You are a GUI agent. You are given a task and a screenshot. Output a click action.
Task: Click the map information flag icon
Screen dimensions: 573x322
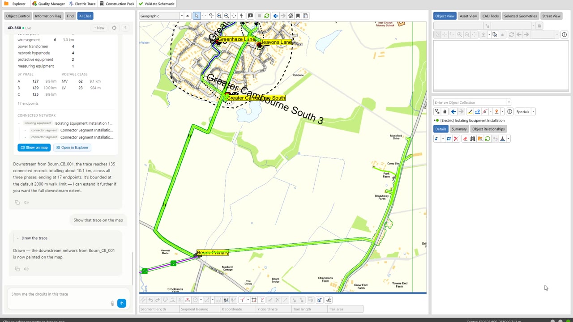pos(250,16)
